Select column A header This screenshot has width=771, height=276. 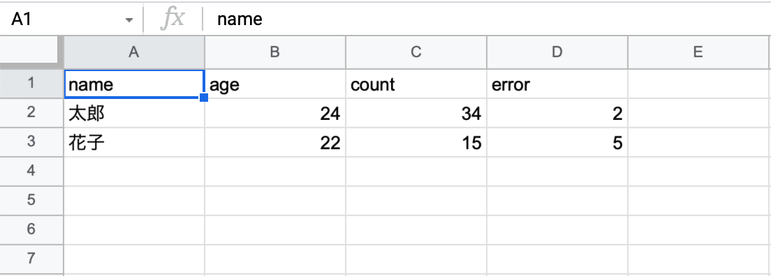click(134, 52)
